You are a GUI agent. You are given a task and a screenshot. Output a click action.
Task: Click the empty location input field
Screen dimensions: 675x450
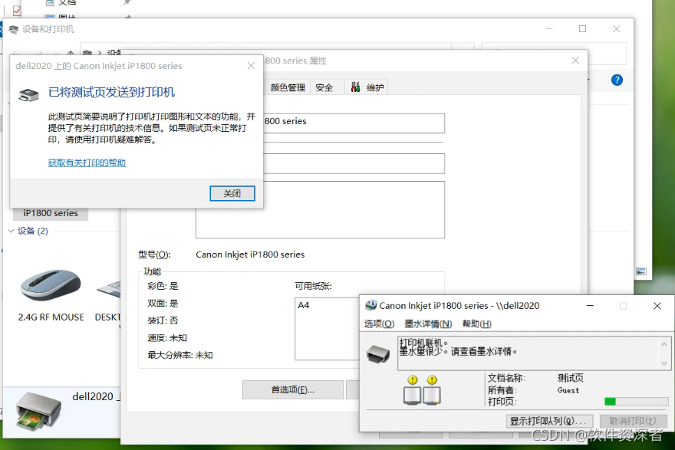point(354,163)
